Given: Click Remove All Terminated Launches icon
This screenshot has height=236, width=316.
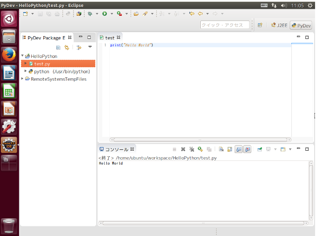Looking at the screenshot, I should [x=191, y=149].
